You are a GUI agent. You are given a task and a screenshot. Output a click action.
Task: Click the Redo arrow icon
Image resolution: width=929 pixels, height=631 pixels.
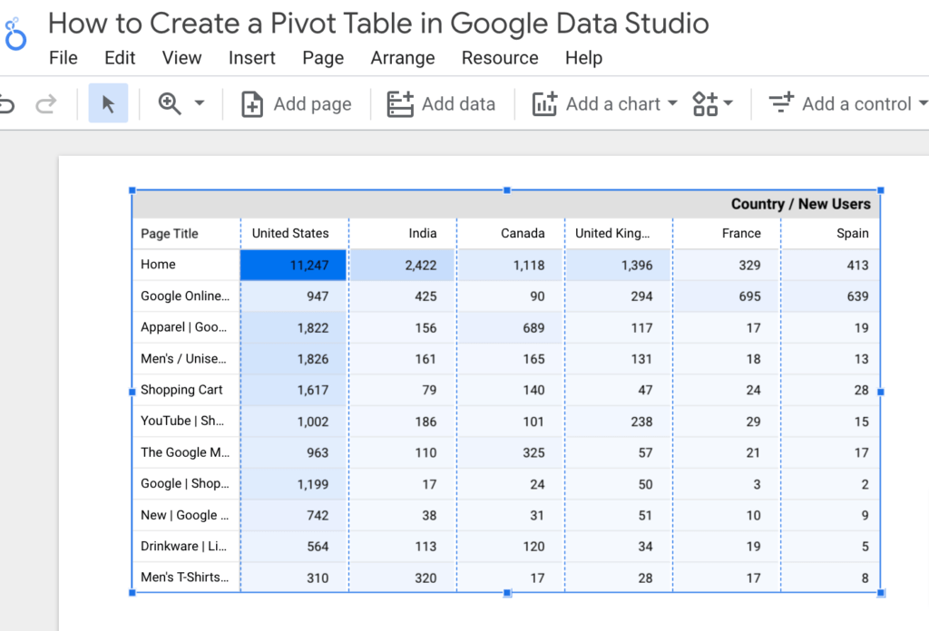click(x=44, y=103)
